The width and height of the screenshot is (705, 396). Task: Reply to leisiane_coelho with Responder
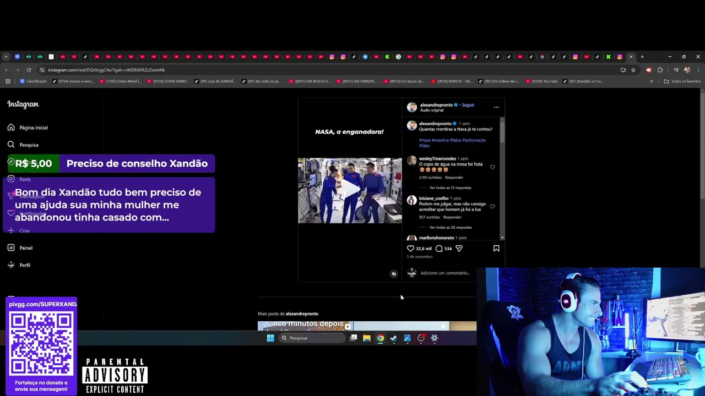pos(452,217)
